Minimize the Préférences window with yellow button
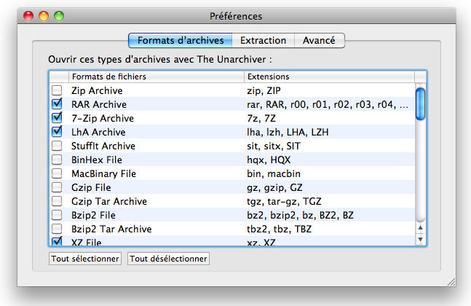471x306 pixels. pyautogui.click(x=44, y=15)
